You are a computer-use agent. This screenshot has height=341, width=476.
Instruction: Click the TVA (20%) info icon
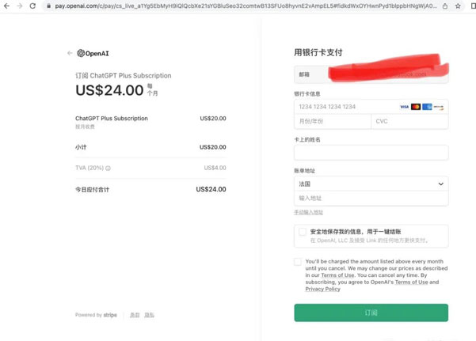pyautogui.click(x=108, y=168)
